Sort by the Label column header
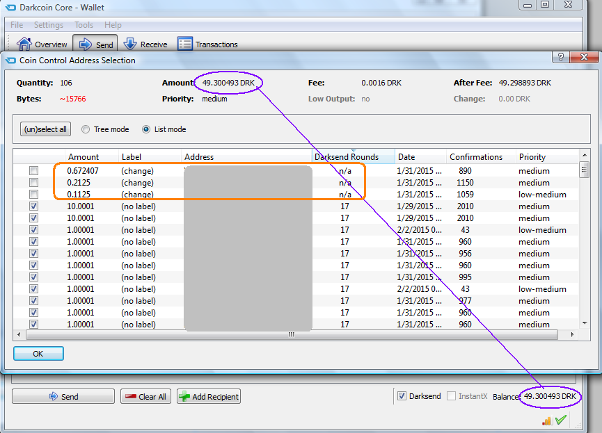This screenshot has width=602, height=433. pos(150,157)
